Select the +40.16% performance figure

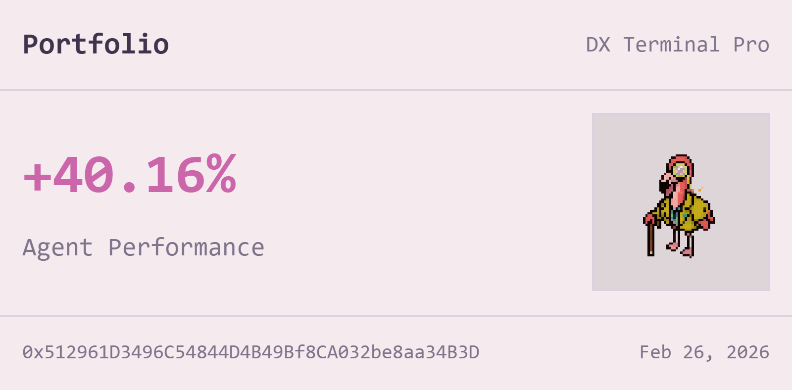(x=130, y=174)
